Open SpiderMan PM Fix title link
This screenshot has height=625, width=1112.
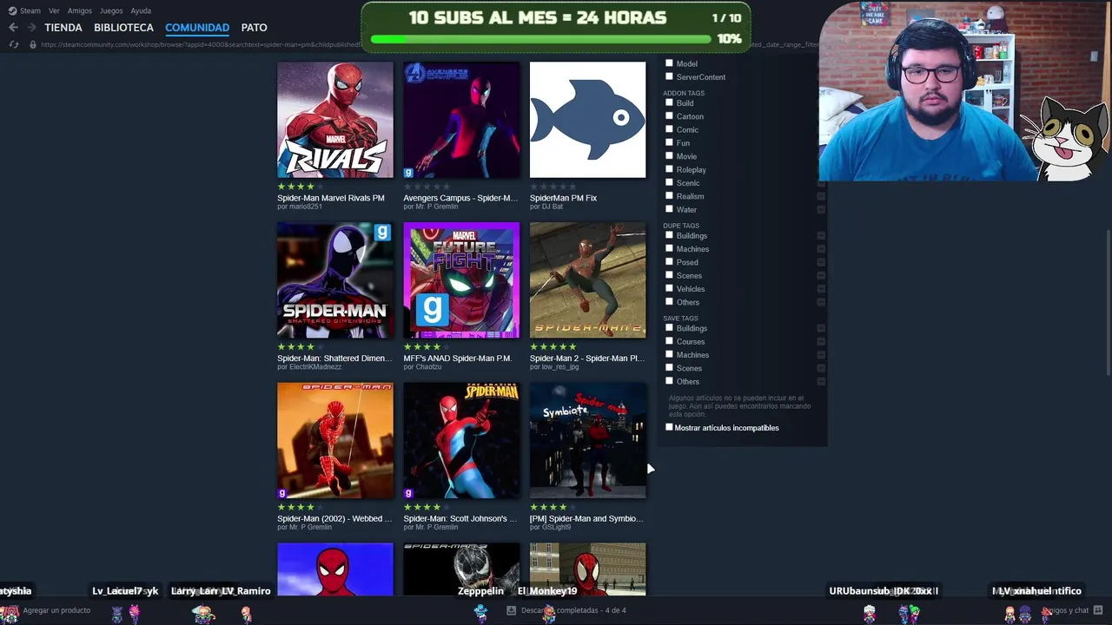(564, 198)
